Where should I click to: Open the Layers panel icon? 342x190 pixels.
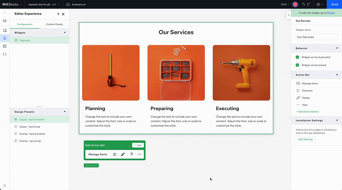click(5, 20)
